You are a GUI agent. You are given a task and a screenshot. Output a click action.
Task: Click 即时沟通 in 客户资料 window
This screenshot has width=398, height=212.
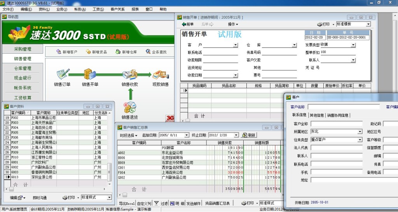[40, 198]
